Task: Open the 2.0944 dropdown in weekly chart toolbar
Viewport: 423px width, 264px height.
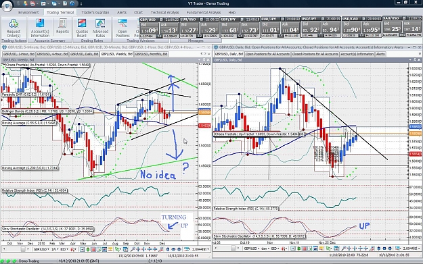Action: [201, 249]
